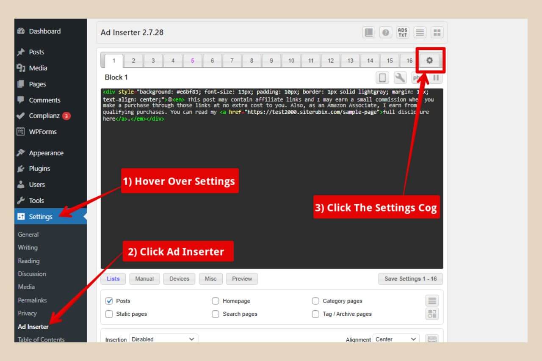Switch to block tab 14
The height and width of the screenshot is (361, 542).
pyautogui.click(x=370, y=61)
